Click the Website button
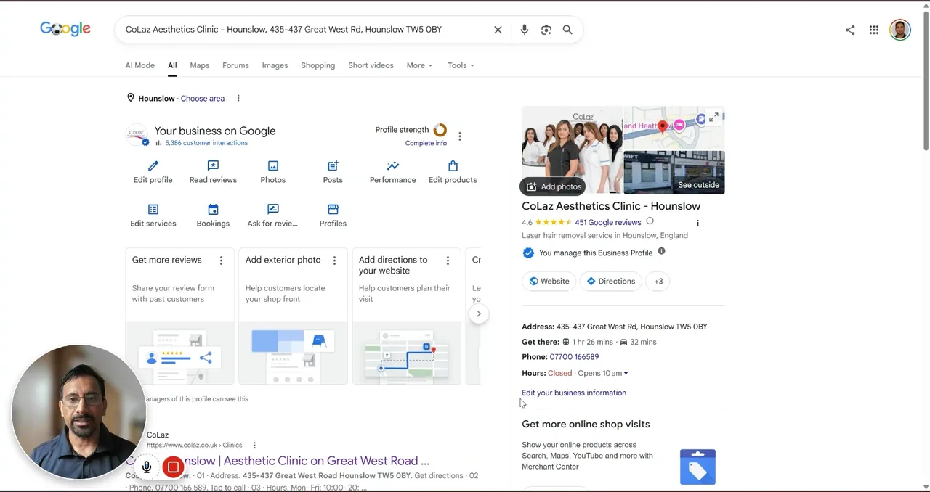Image resolution: width=930 pixels, height=492 pixels. tap(549, 281)
